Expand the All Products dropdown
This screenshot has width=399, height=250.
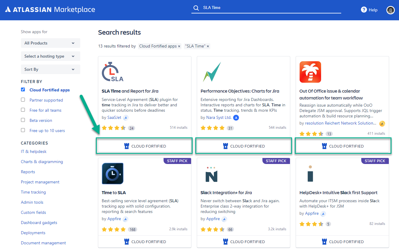pos(51,43)
